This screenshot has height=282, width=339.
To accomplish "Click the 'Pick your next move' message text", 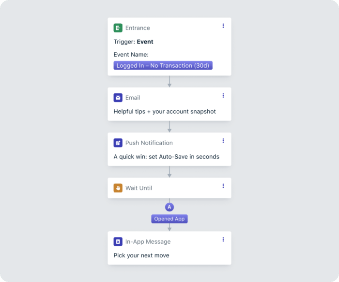I will pos(141,255).
